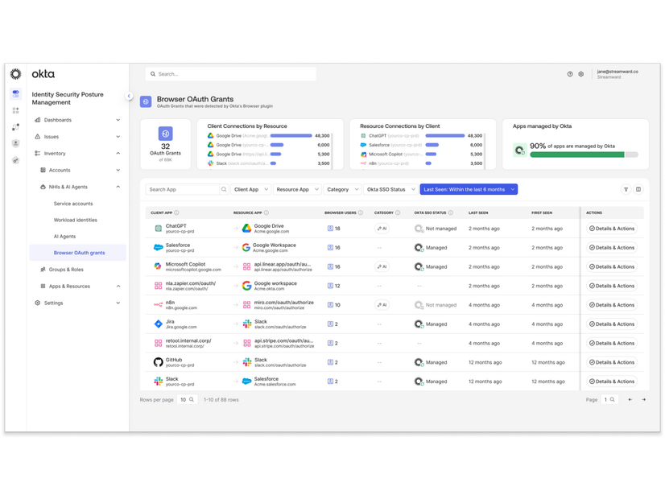Collapse the sidebar with chevron toggle

point(129,96)
